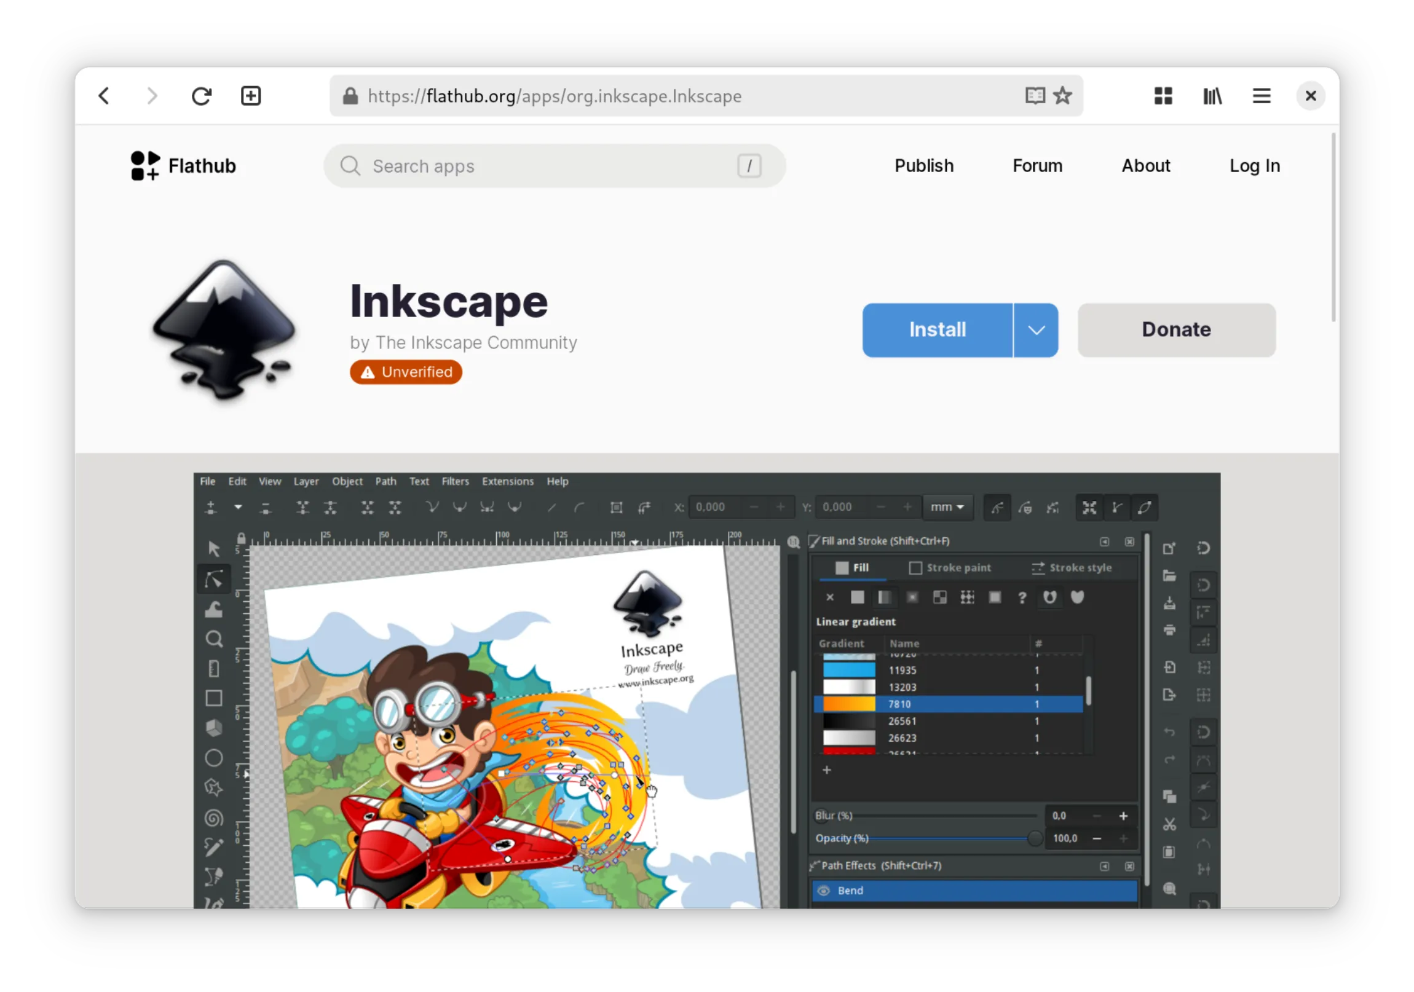
Task: Close the Path Effects panel
Action: [x=1129, y=867]
